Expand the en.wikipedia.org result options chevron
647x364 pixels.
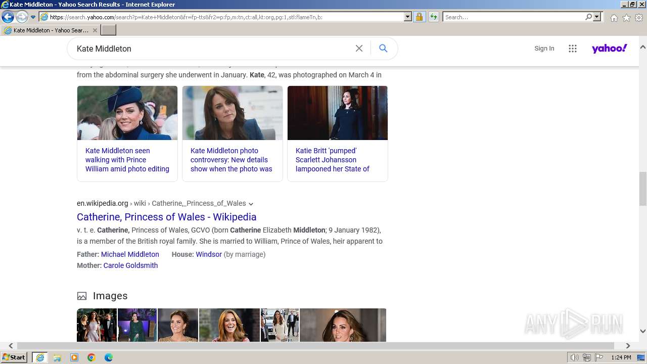(x=251, y=204)
